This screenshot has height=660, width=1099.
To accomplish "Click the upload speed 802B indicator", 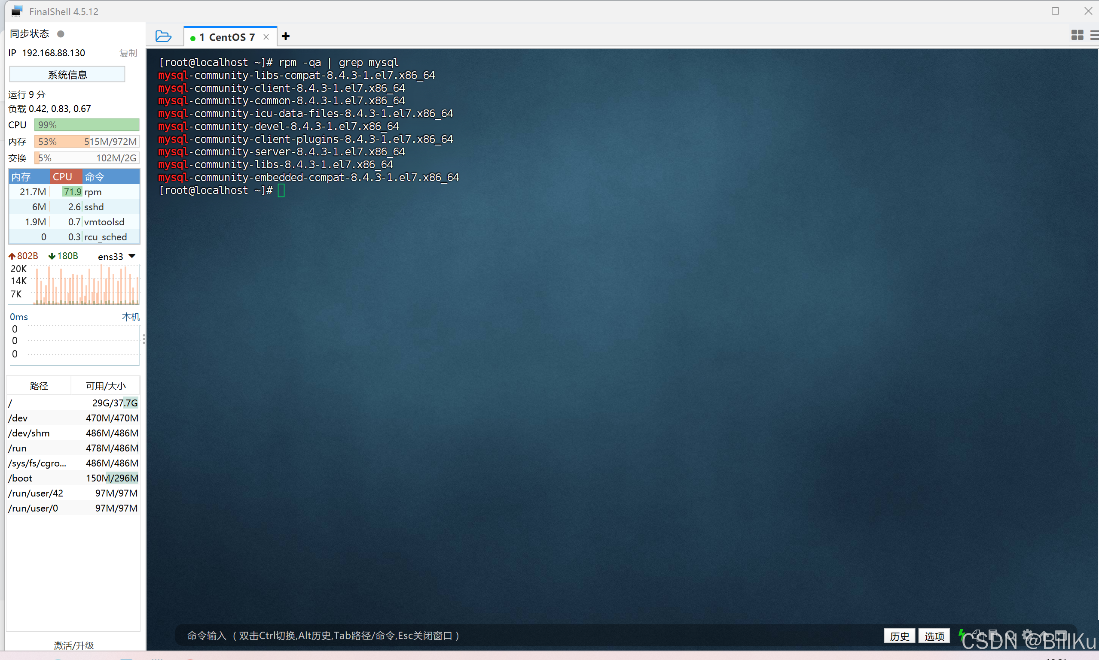I will pos(24,256).
